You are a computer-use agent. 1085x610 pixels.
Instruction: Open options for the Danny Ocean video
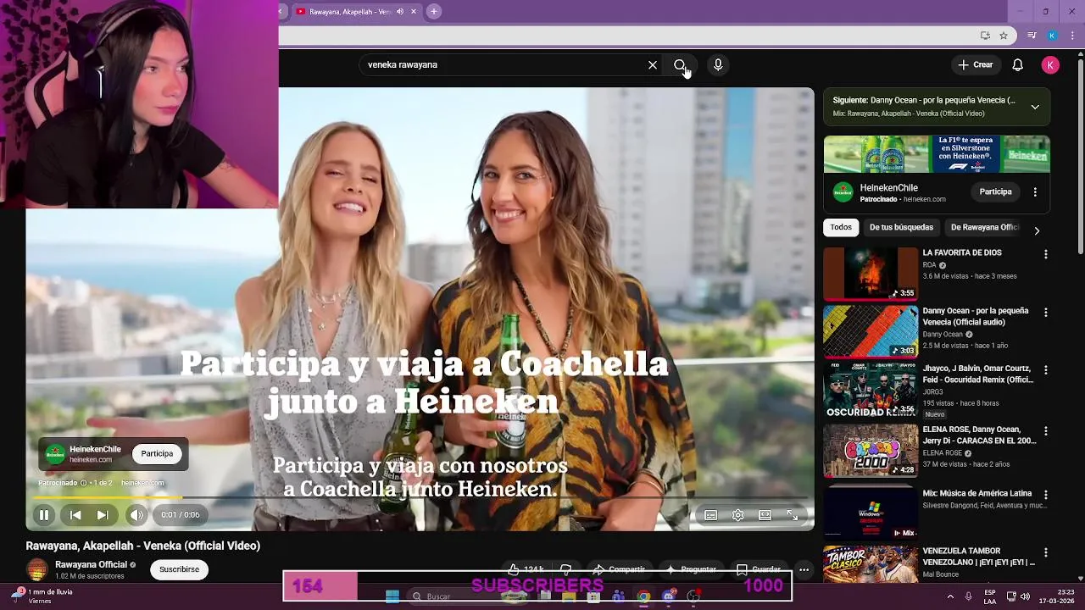point(1045,313)
